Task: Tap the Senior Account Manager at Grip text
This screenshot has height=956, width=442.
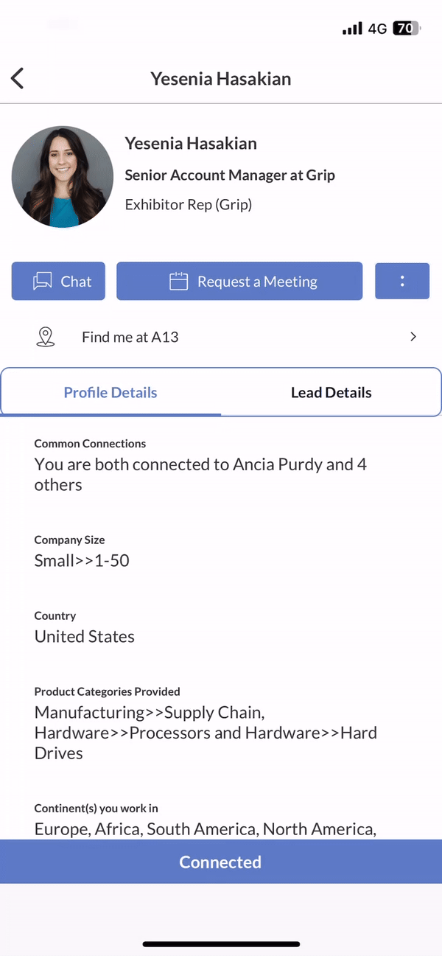Action: tap(230, 175)
